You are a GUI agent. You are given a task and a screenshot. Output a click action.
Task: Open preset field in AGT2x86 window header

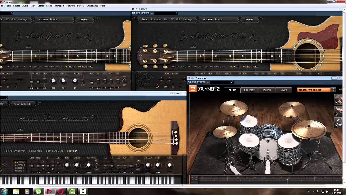coord(166,13)
